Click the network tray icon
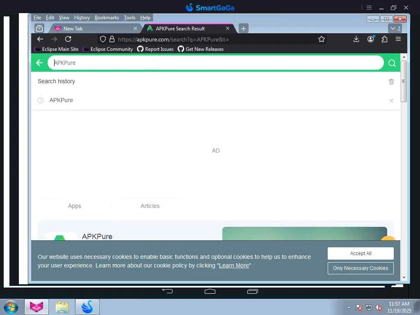Viewport: 420px width, 315px height. (369, 308)
